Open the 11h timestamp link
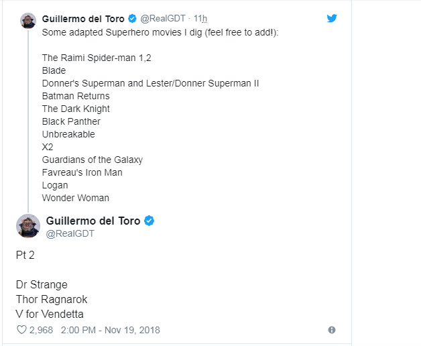Screen dimensions: 421x346 tap(200, 19)
